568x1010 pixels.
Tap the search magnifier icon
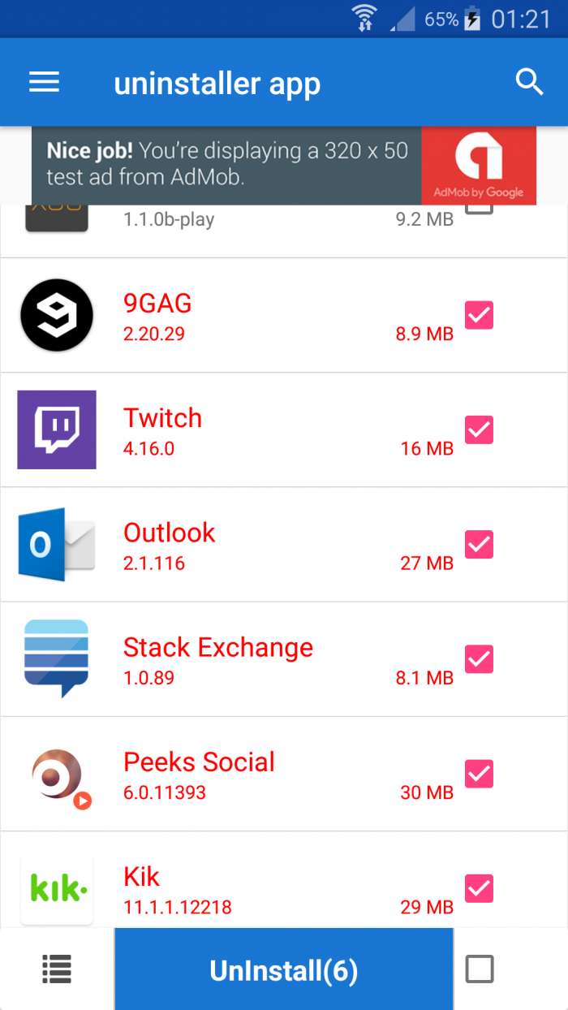pos(529,82)
